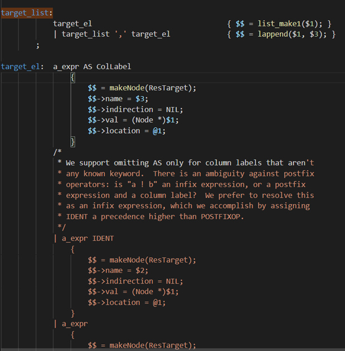Select the "| target_list ',' target_el" alternative

pyautogui.click(x=111, y=34)
